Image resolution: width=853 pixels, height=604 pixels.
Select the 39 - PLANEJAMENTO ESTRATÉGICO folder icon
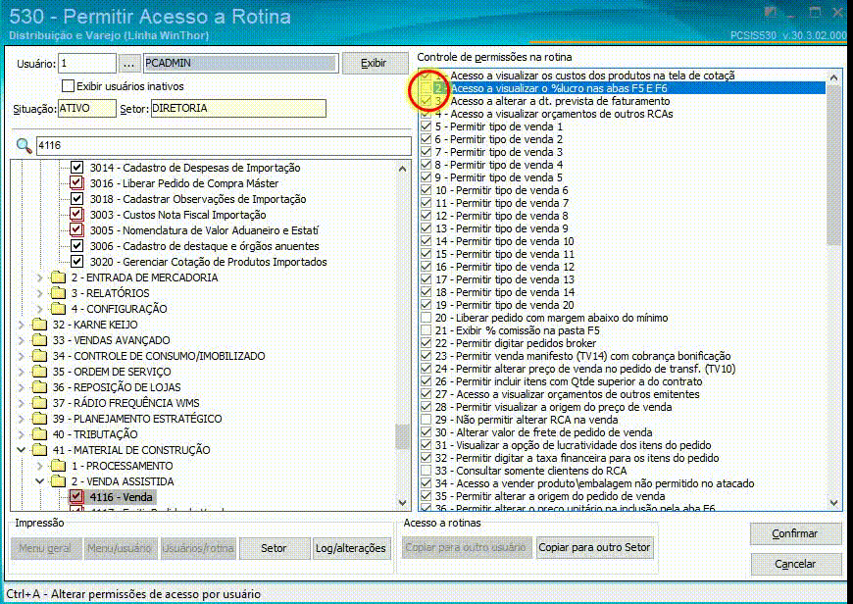40,419
